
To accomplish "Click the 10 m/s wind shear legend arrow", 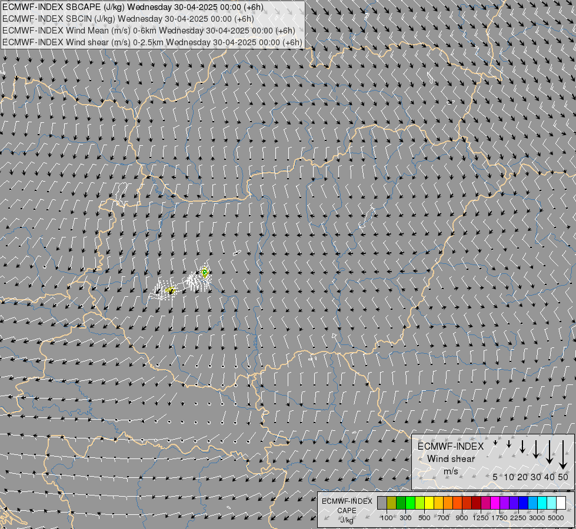I will pos(509,444).
